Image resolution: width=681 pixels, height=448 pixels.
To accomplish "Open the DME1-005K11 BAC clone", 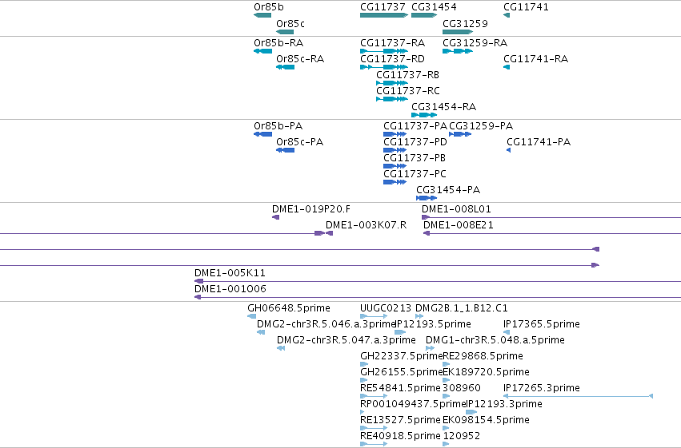I will tap(438, 282).
